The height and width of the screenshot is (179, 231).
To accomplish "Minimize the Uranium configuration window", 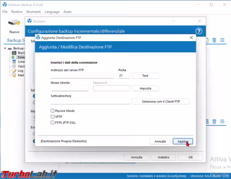I will pos(173,21).
